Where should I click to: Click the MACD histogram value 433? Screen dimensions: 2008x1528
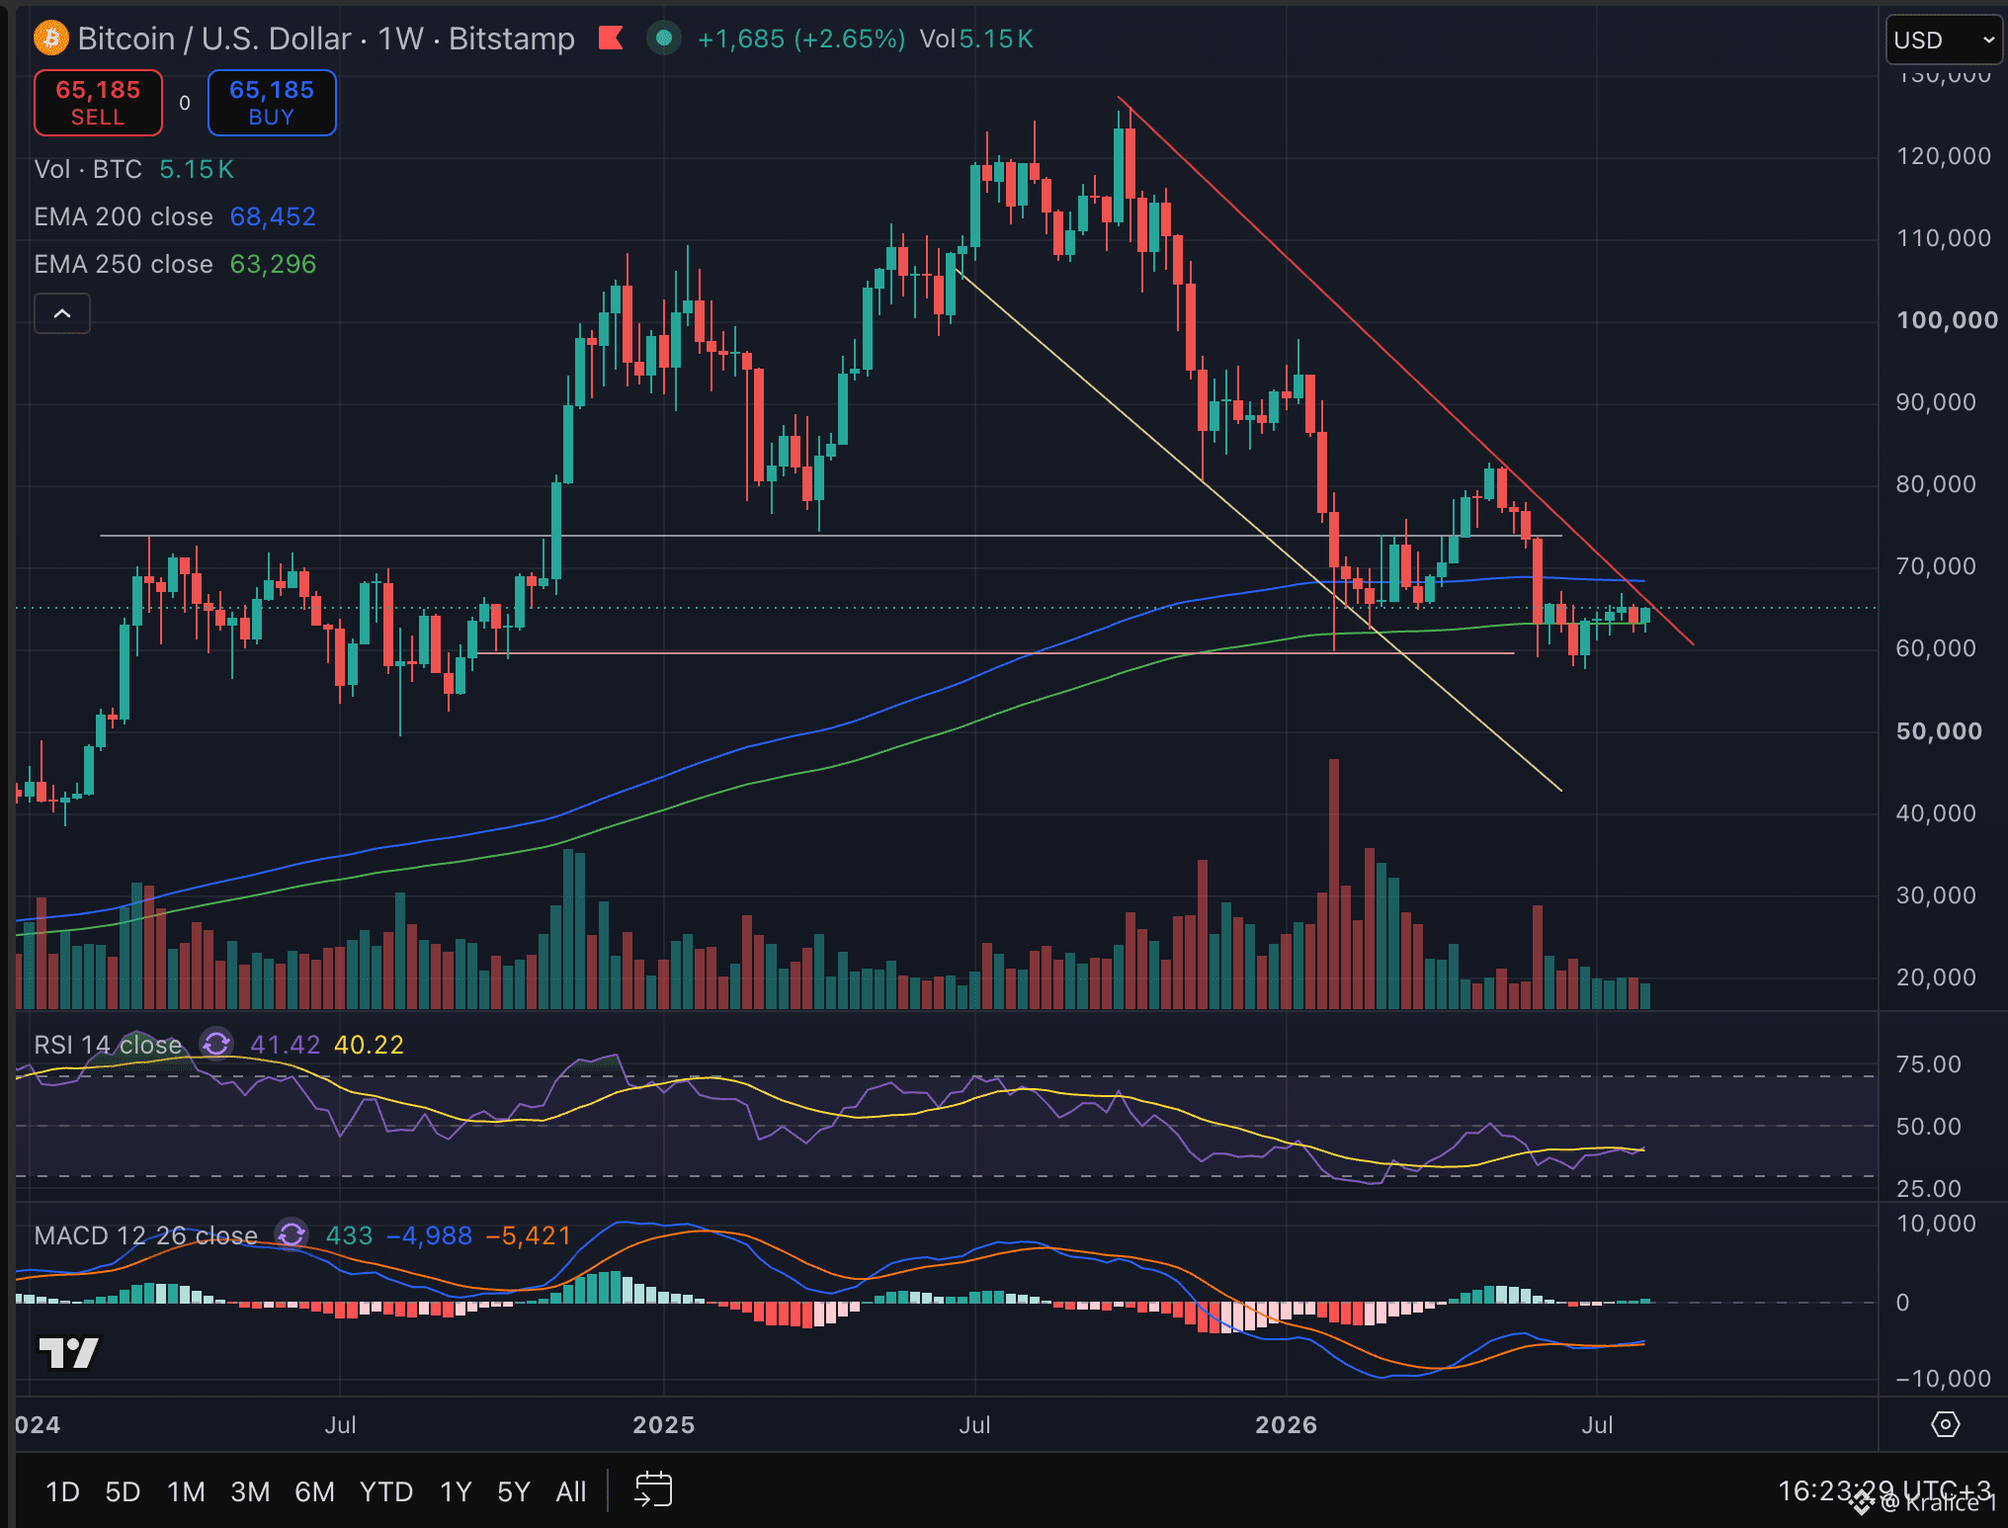point(350,1235)
